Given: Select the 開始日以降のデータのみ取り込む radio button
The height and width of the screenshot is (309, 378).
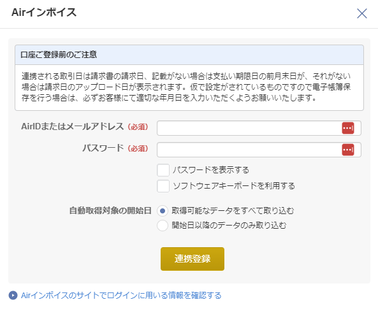Looking at the screenshot, I should pos(163,226).
